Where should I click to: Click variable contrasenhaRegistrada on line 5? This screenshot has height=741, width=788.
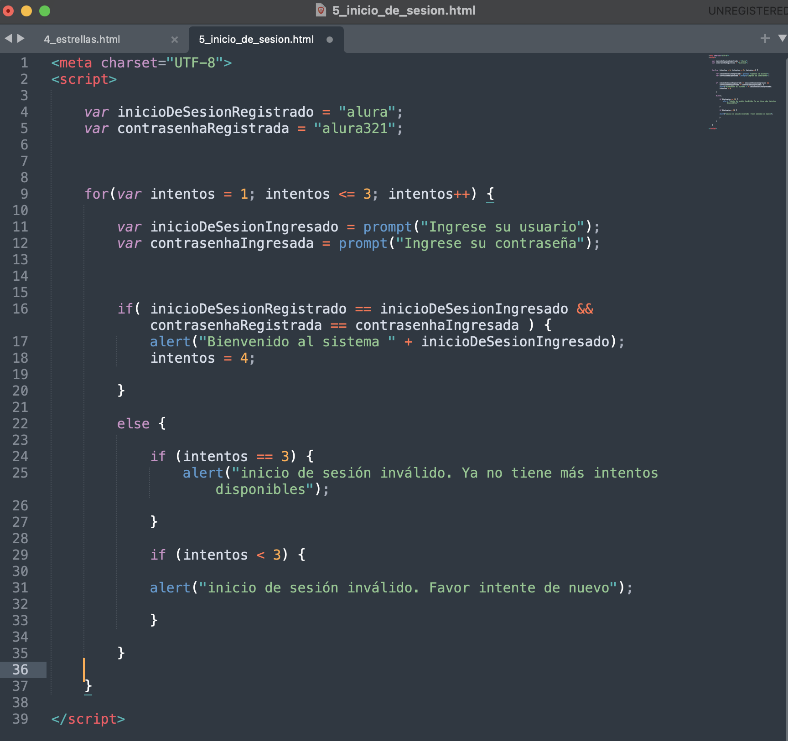pos(203,129)
